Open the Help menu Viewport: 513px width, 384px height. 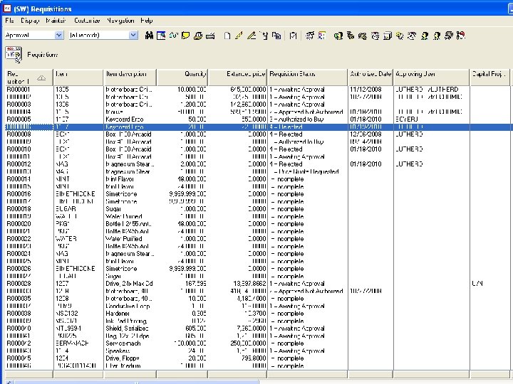pos(146,21)
